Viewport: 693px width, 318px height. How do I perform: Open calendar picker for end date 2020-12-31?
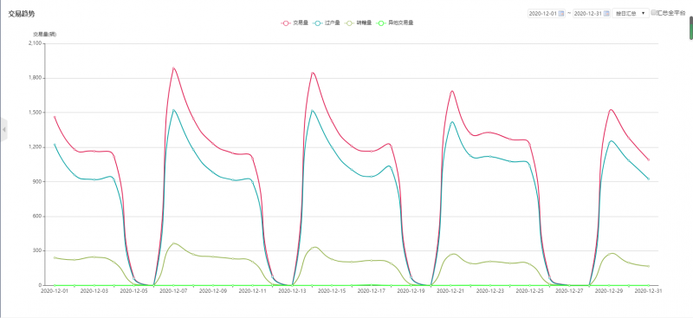pyautogui.click(x=606, y=14)
